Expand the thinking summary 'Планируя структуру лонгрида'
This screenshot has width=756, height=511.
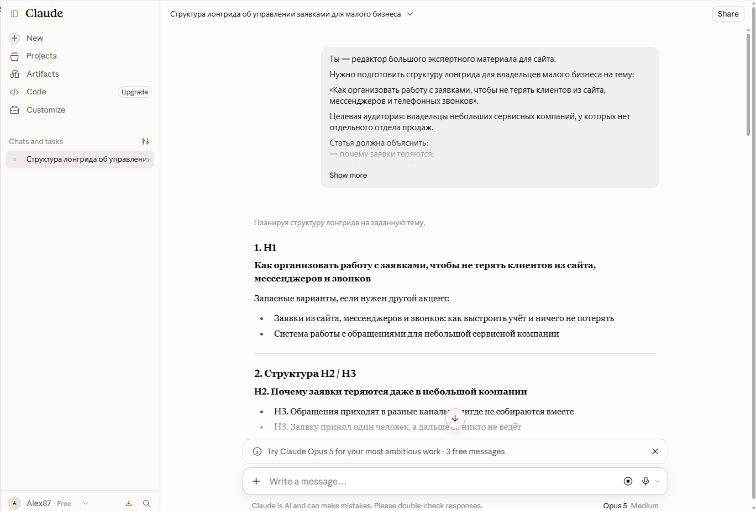click(339, 223)
